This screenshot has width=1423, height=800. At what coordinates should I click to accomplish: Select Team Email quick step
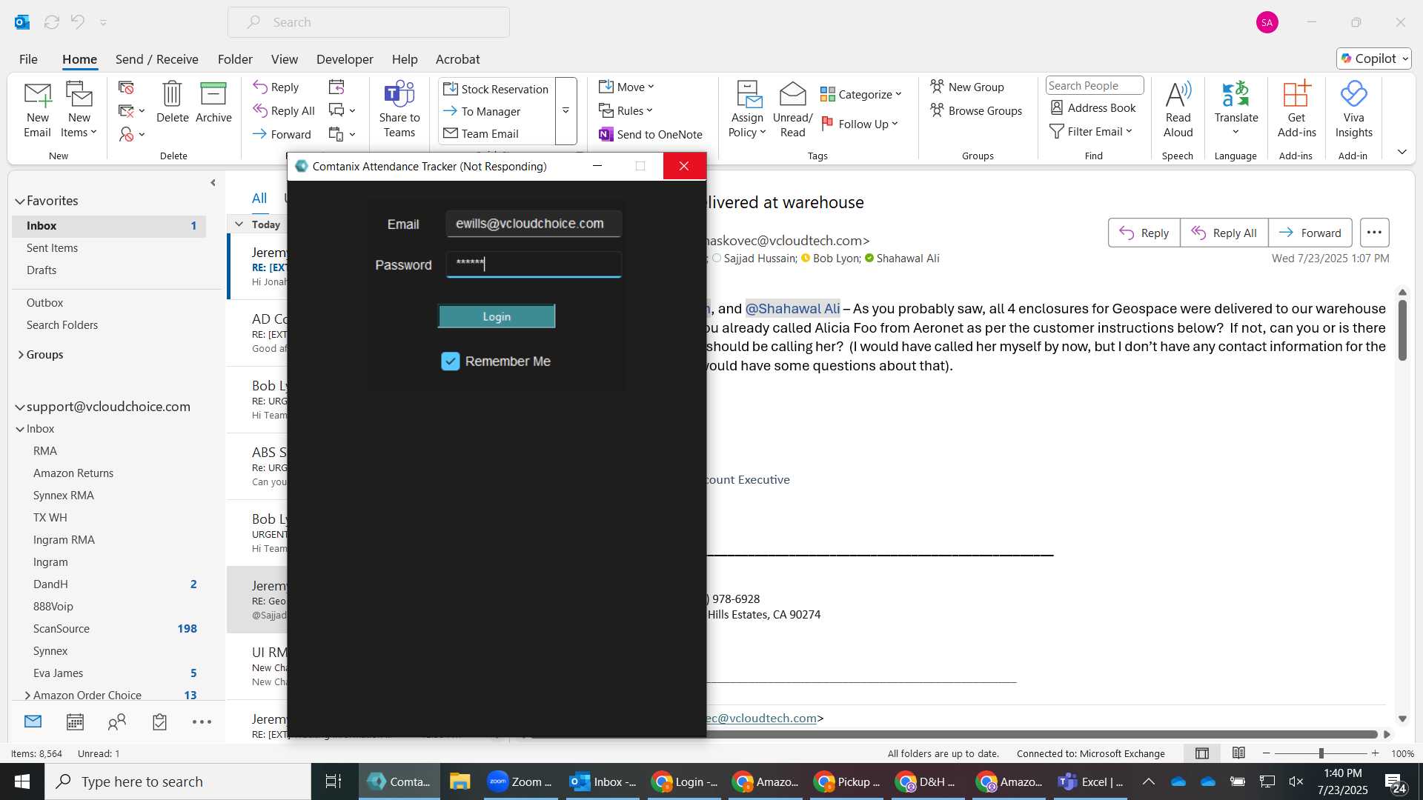(x=481, y=133)
